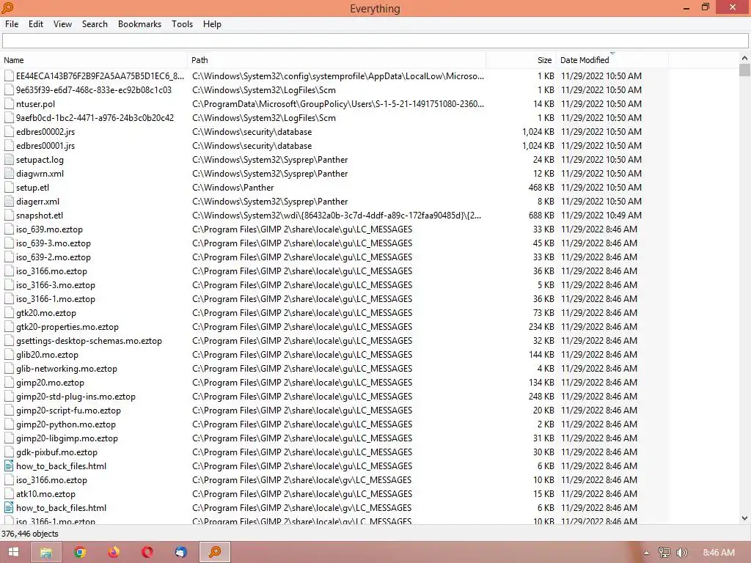Open the Help menu

coord(212,24)
